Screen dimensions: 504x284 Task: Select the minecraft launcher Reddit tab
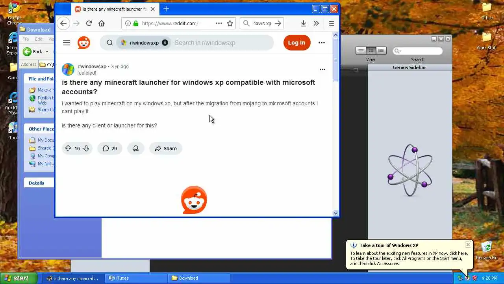[x=115, y=9]
